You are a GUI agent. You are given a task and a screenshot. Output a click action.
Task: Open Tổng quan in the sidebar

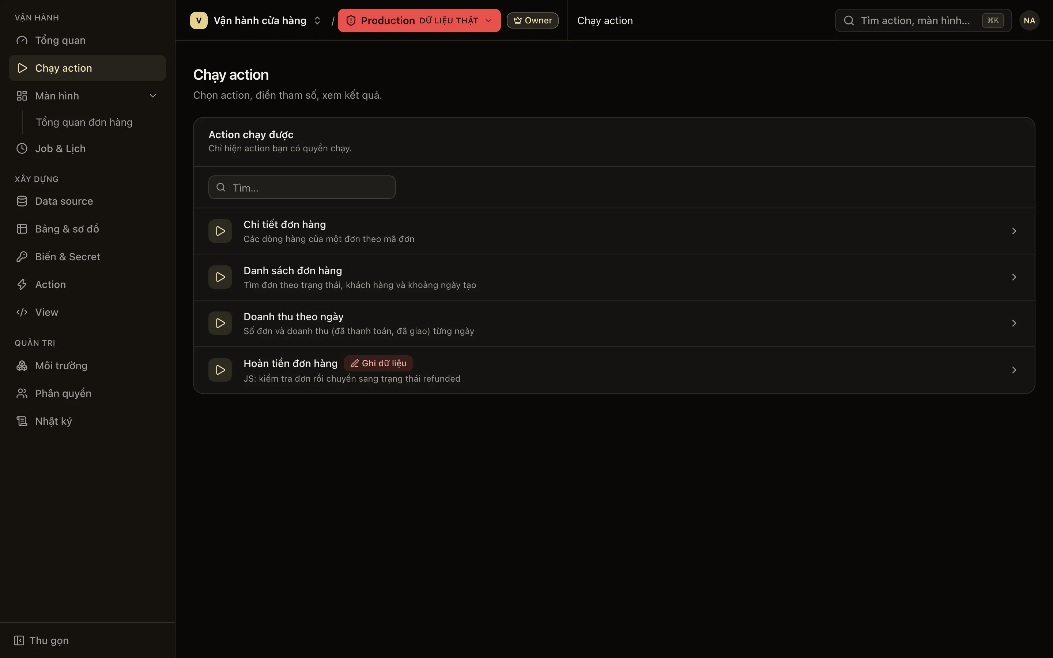click(87, 40)
